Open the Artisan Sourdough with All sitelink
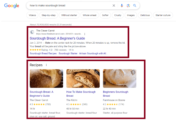This screenshot has height=123, width=176. click(93, 54)
